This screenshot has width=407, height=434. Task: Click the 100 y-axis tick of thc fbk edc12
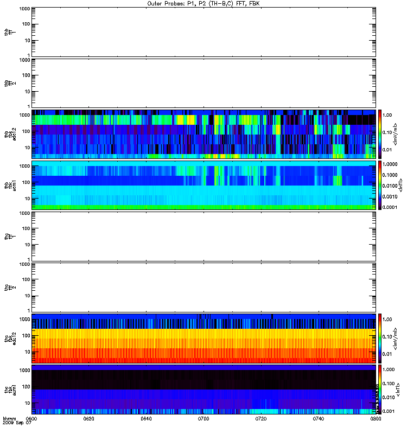tap(26, 336)
